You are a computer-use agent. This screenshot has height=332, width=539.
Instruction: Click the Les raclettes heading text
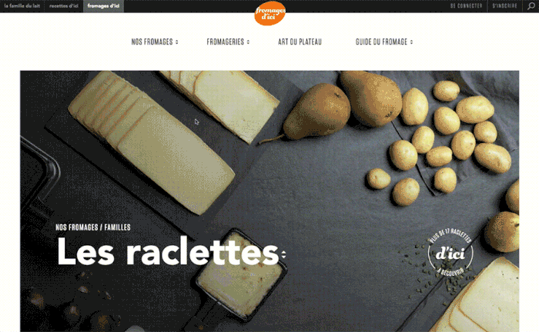[168, 252]
